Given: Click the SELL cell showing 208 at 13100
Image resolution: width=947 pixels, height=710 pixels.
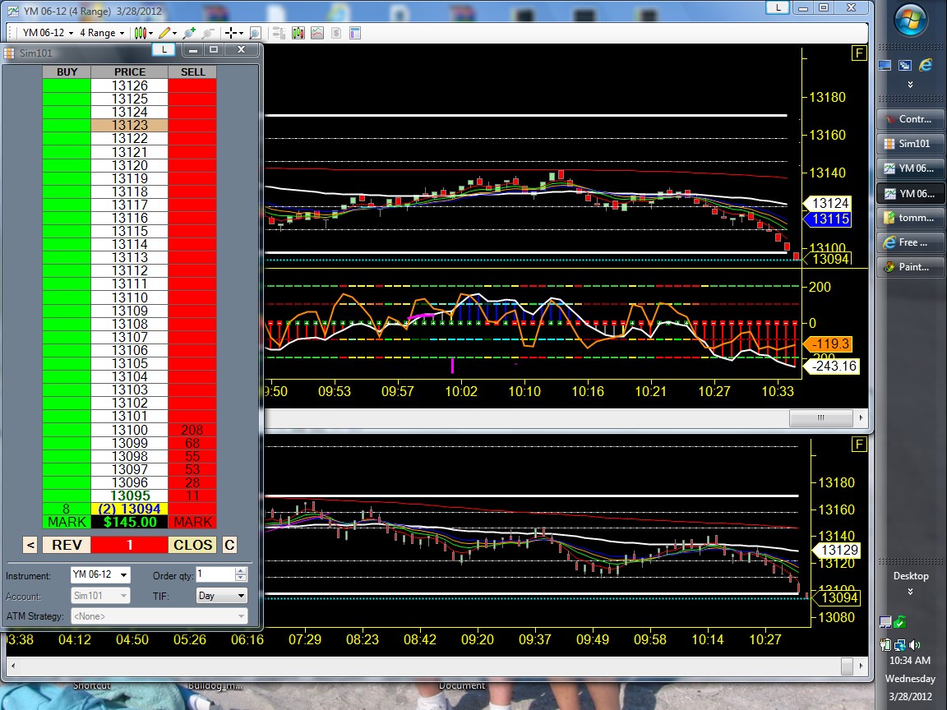Looking at the screenshot, I should [x=192, y=430].
